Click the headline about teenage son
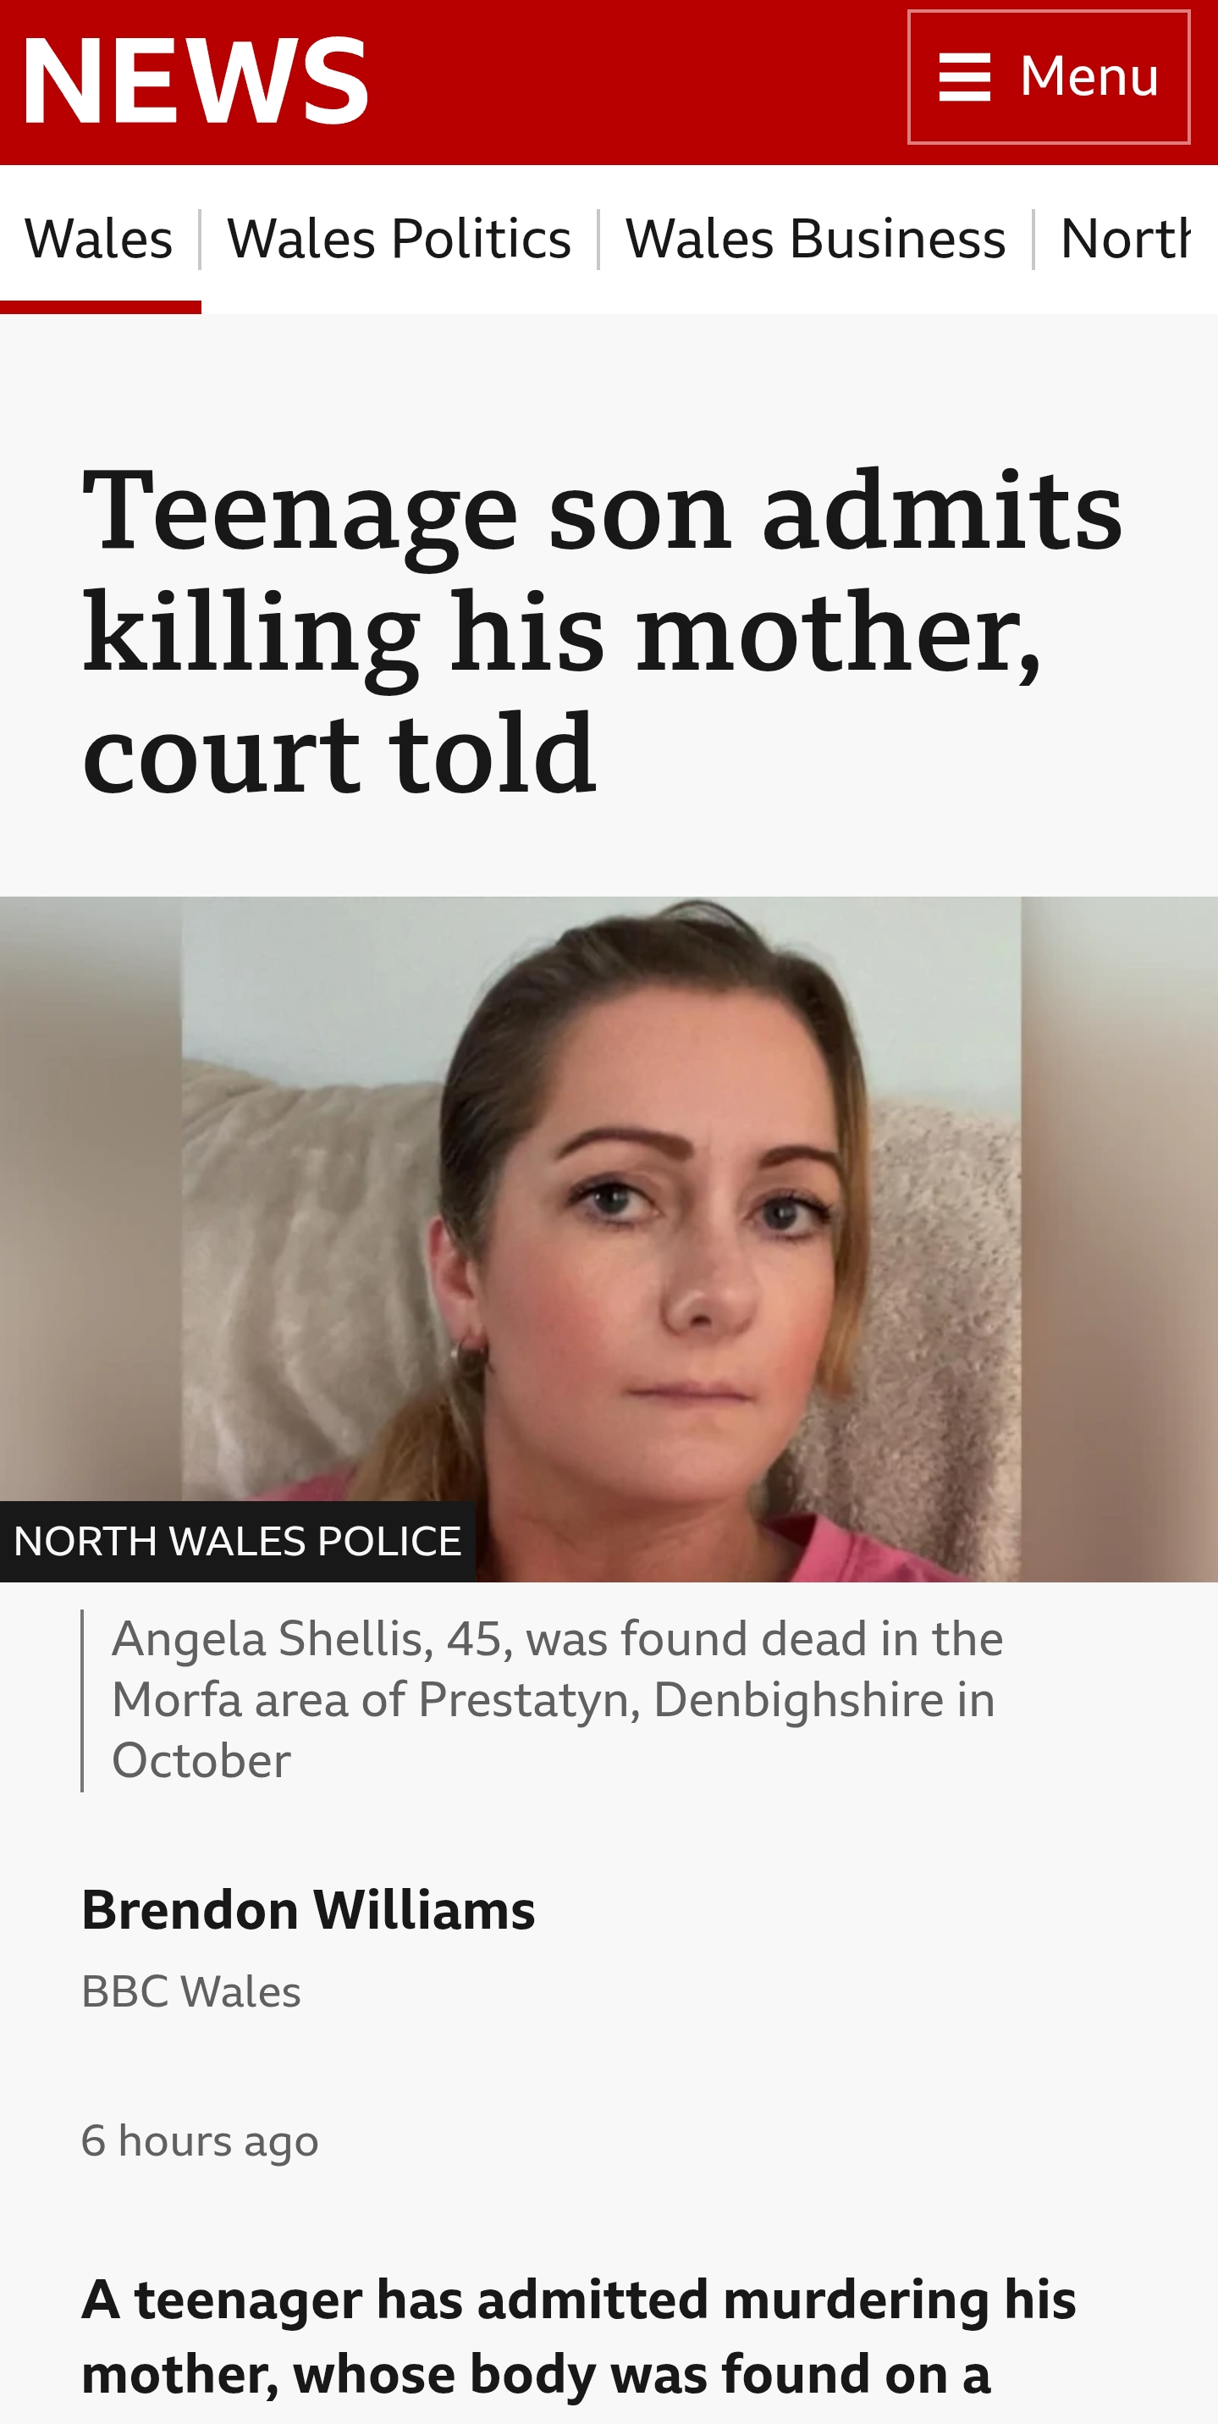 click(602, 631)
